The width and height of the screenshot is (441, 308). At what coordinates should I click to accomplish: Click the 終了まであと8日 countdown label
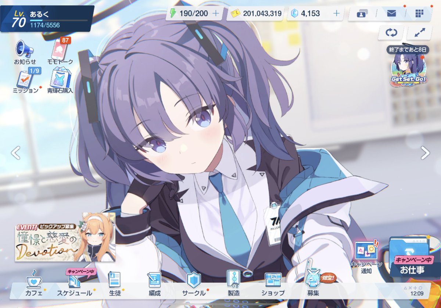408,50
